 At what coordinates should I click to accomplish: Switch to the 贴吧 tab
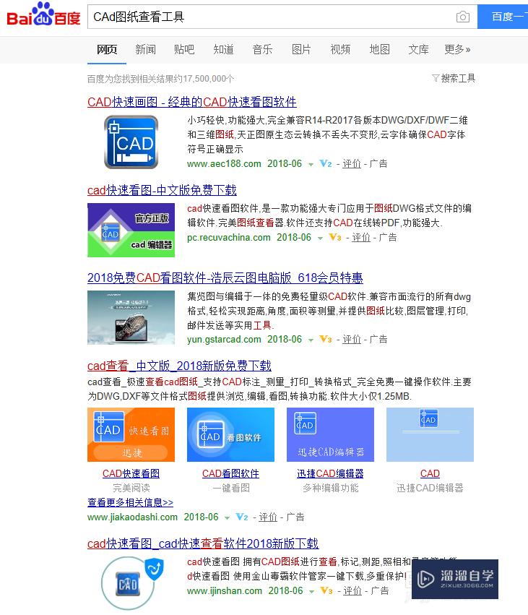[184, 49]
